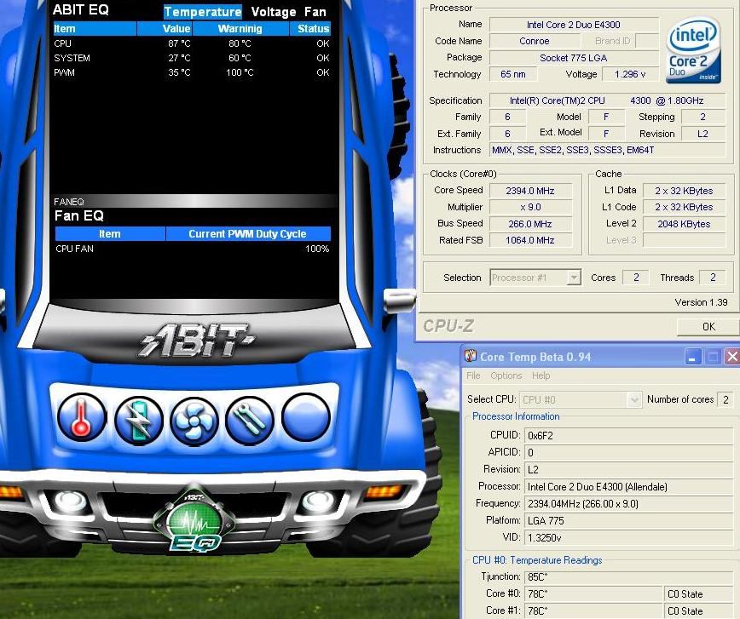Click the 100% PWM duty cycle value
The image size is (740, 619).
(x=317, y=249)
